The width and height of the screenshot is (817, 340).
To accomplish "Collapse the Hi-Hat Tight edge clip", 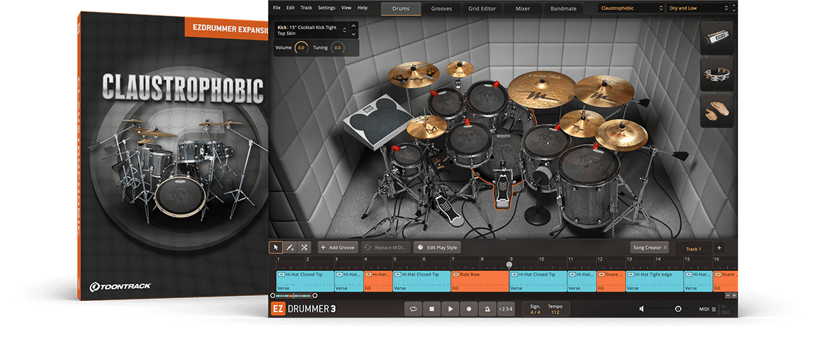I will 631,274.
